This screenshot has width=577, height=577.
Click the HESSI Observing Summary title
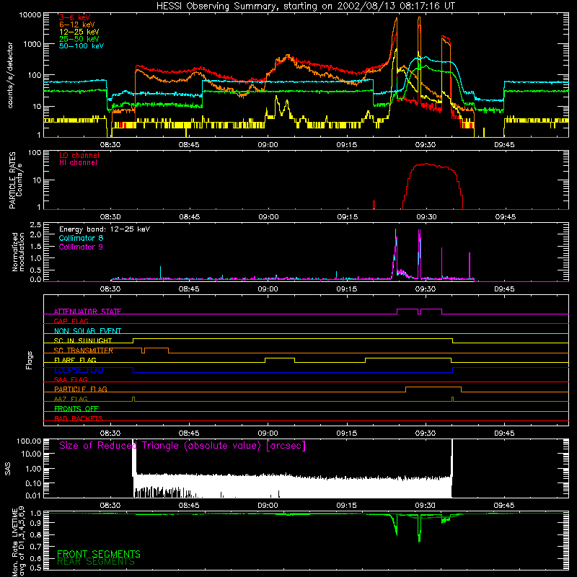305,6
